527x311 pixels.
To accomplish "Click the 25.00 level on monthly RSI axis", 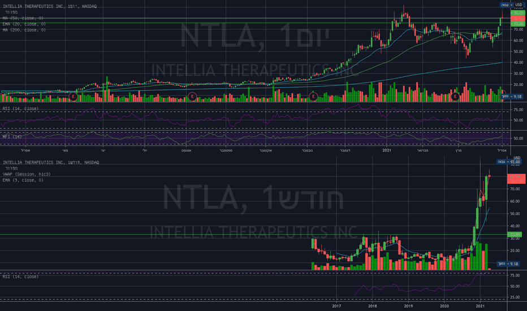I will tap(515, 297).
